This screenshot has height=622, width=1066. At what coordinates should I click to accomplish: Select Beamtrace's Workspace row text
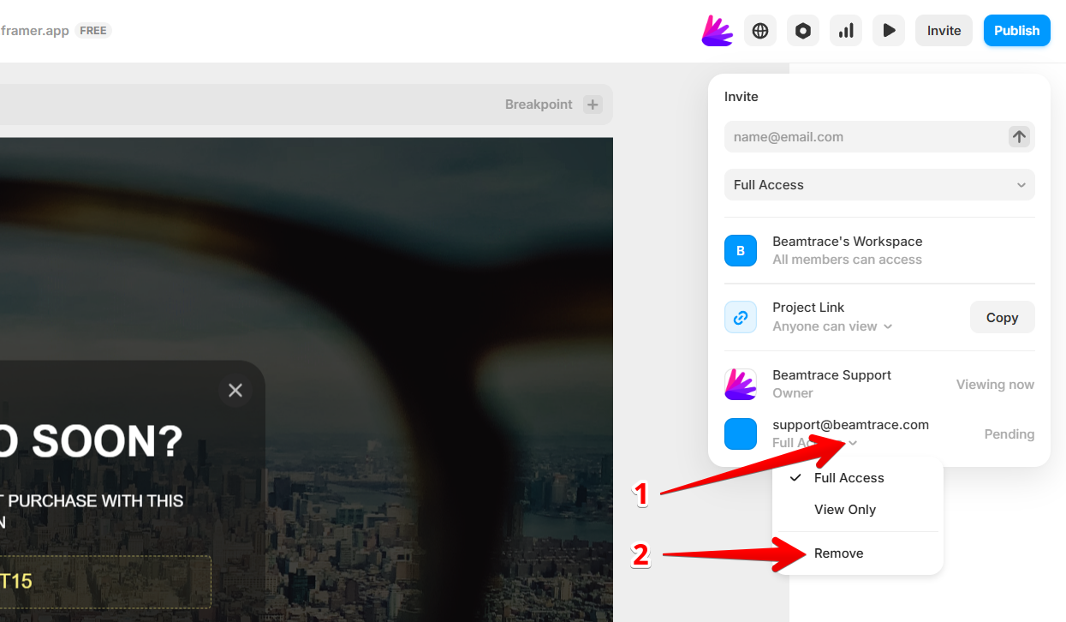[848, 242]
